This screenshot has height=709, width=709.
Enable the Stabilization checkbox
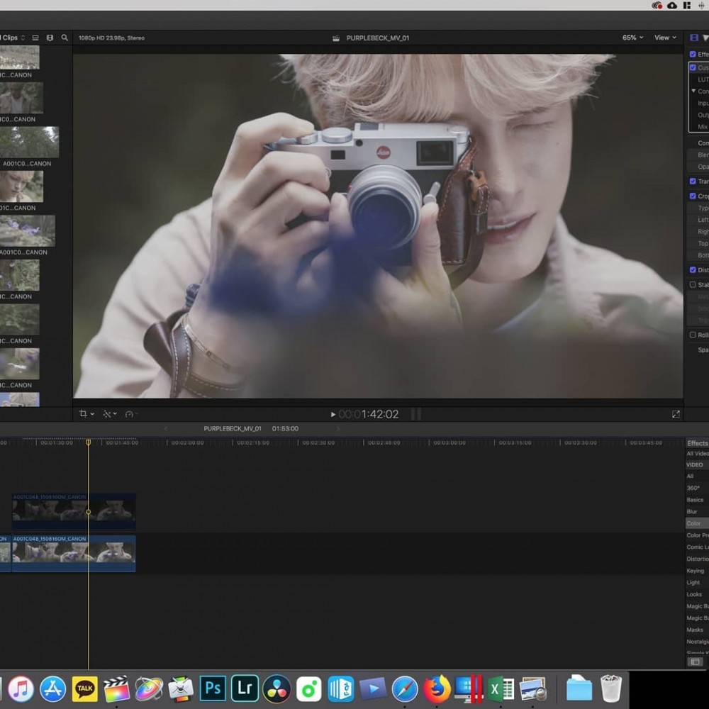(693, 285)
